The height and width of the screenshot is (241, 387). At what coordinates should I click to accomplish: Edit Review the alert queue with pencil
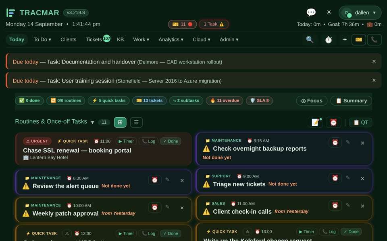pyautogui.click(x=167, y=180)
